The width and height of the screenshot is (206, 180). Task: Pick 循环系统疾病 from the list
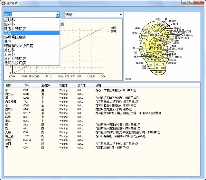click(15, 63)
